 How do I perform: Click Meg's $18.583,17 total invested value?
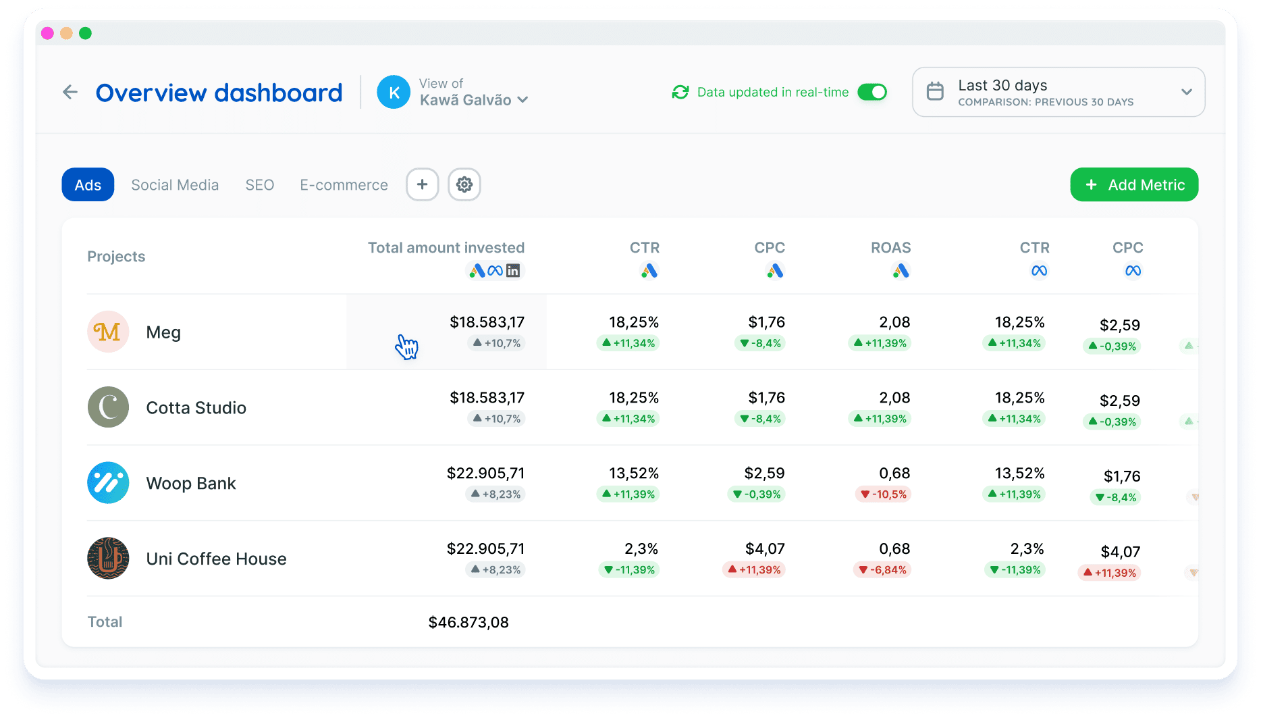487,322
